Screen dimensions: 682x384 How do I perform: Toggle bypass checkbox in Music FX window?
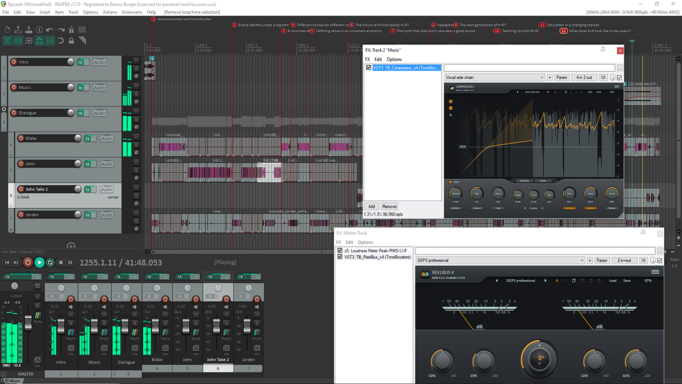click(x=619, y=77)
